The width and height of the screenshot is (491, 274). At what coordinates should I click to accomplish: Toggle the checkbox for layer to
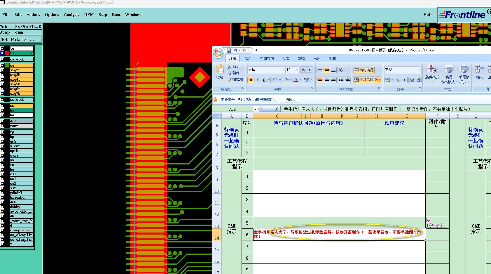click(2, 48)
